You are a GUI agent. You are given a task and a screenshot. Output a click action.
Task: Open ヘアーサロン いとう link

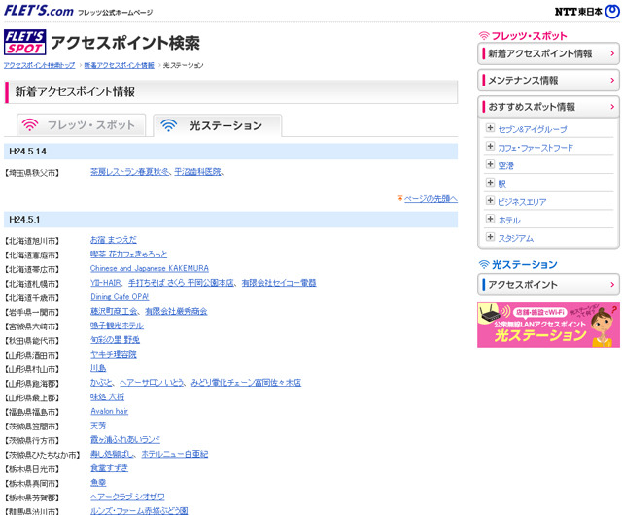coord(152,383)
